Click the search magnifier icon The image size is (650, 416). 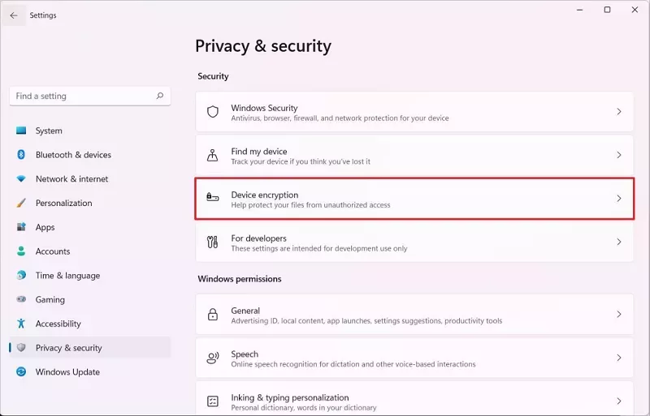(160, 96)
